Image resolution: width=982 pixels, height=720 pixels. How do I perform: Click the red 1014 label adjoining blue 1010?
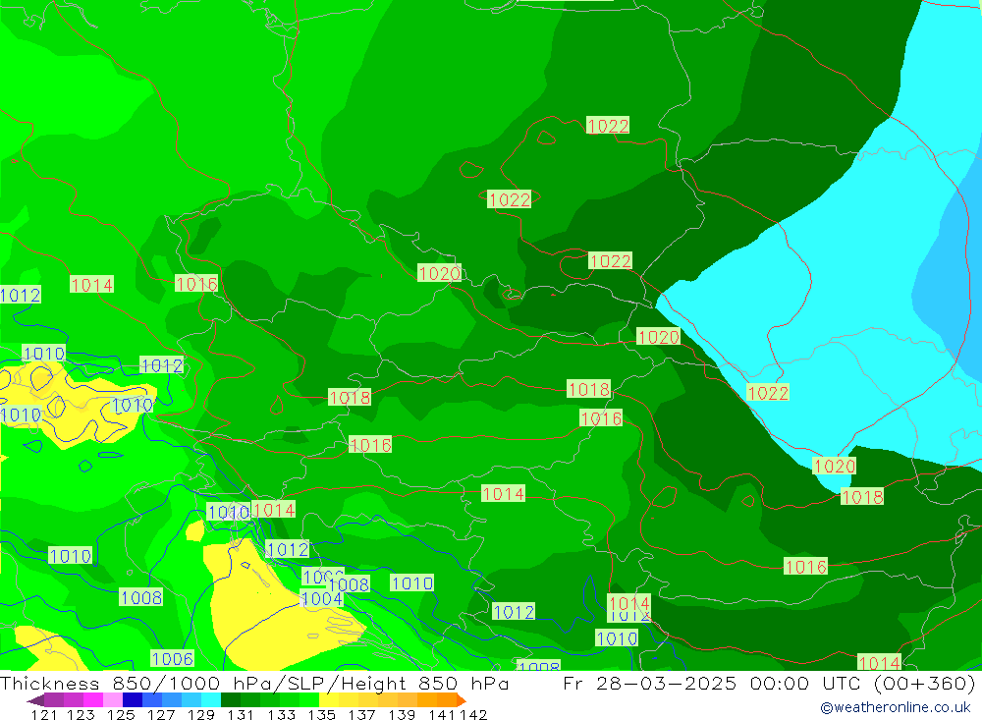[274, 510]
